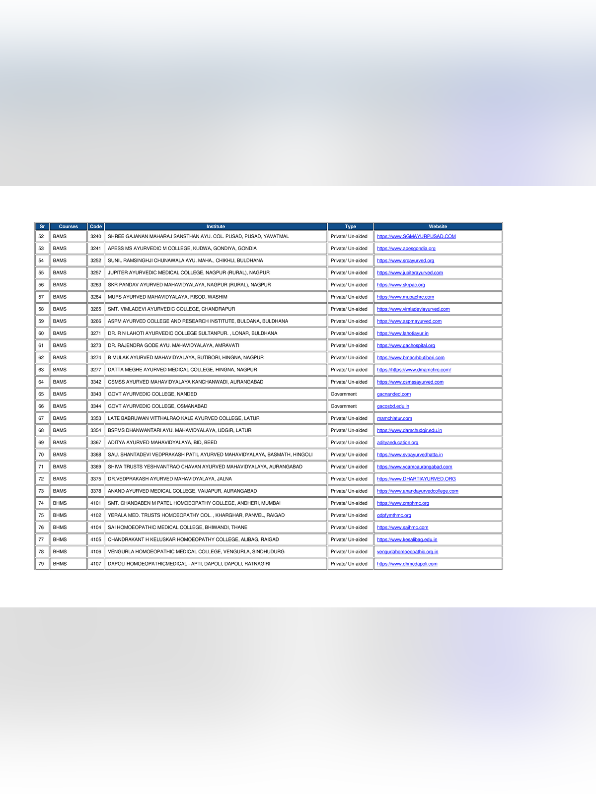Follow the saihmc.com link
596x794 pixels.
point(402,528)
